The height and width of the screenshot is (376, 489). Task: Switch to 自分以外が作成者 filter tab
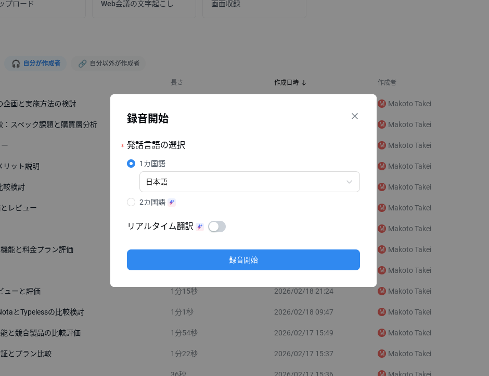pyautogui.click(x=109, y=64)
